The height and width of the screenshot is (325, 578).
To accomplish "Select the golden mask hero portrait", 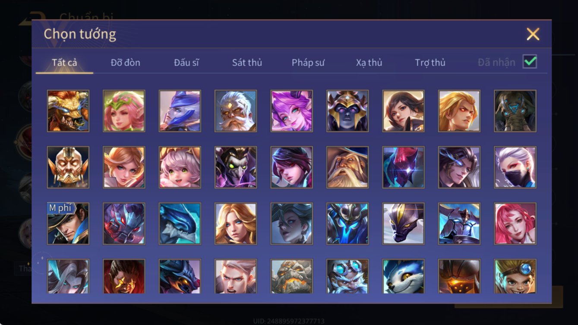I will click(x=68, y=167).
